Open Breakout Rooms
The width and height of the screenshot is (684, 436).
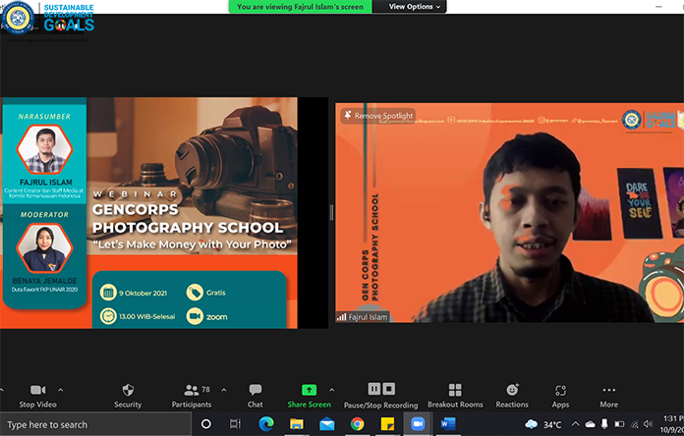455,391
